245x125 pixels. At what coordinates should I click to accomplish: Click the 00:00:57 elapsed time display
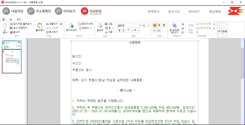[194, 11]
